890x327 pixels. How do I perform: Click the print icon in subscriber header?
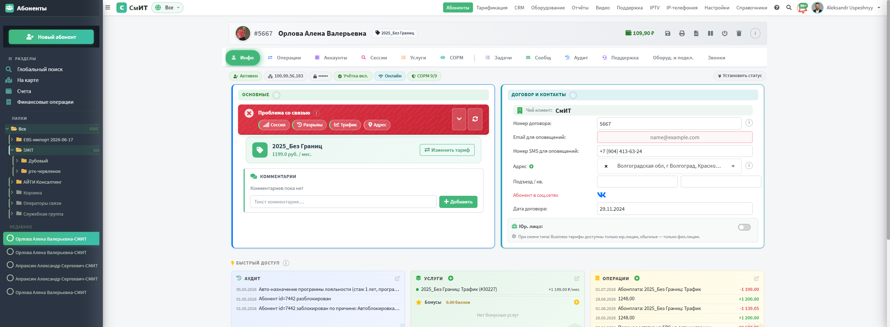click(x=682, y=33)
